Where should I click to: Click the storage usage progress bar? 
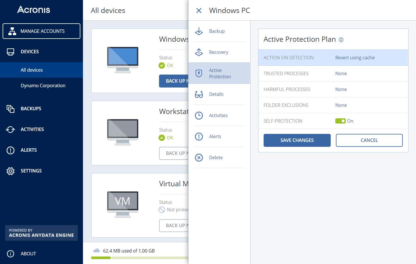140,258
